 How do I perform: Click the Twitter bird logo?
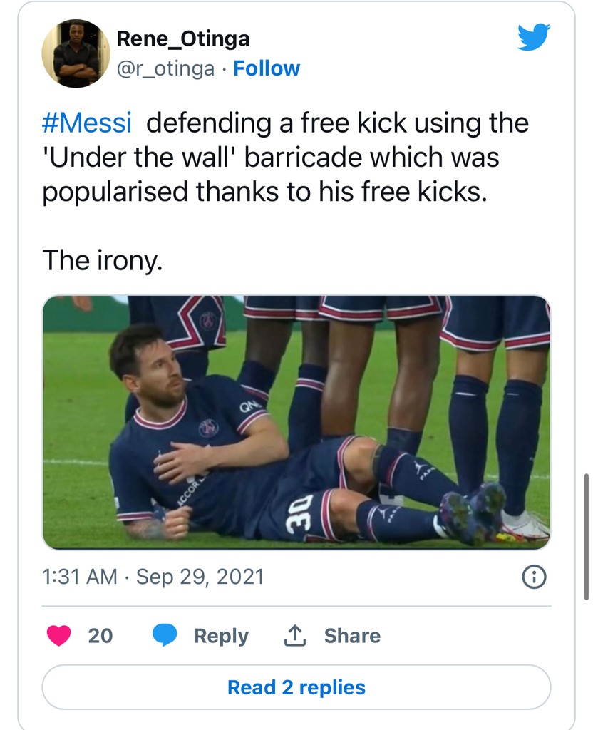534,36
